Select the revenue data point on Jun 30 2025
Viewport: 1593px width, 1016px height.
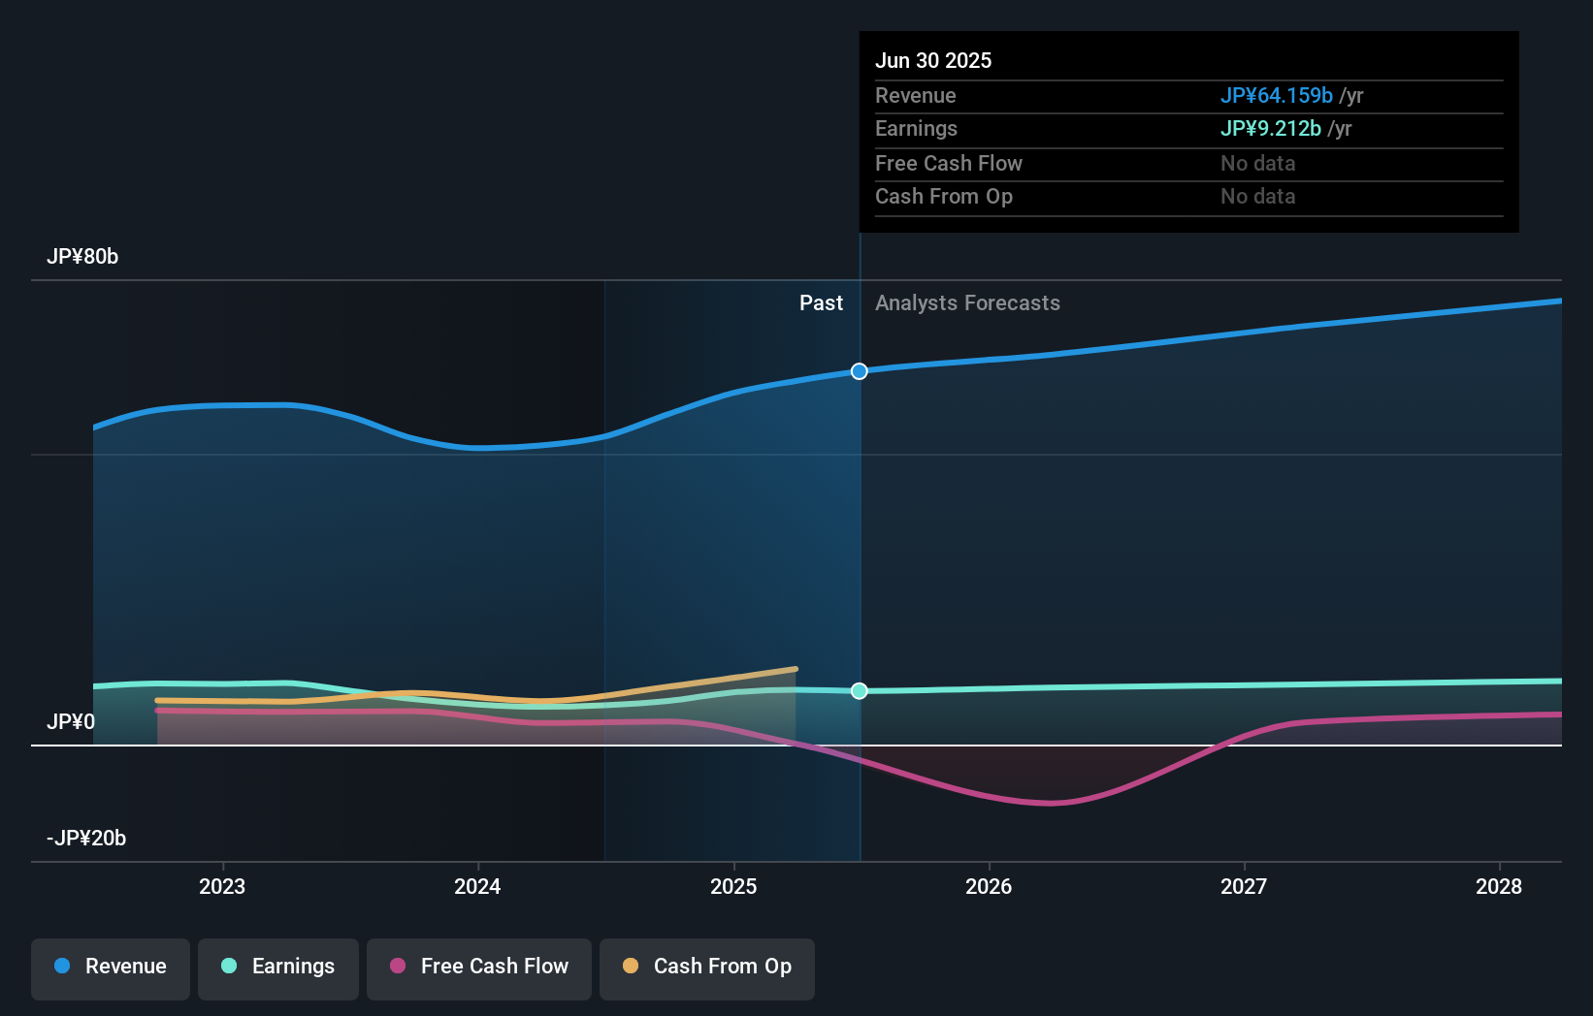[860, 371]
